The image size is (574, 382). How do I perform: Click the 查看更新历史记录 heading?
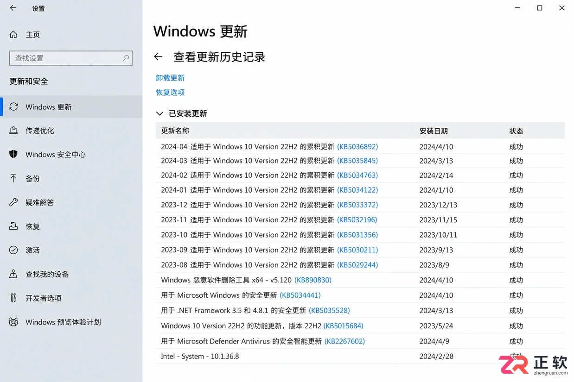219,56
